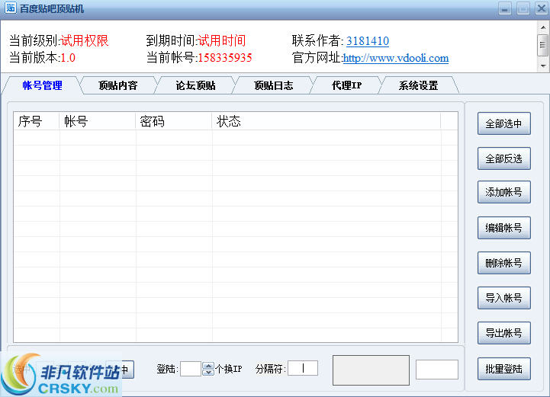Click the 全部反选 button
This screenshot has width=550, height=397.
503,158
